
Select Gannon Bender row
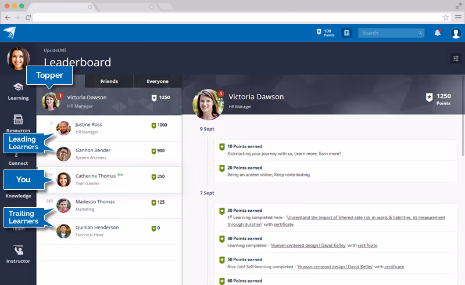tap(109, 154)
